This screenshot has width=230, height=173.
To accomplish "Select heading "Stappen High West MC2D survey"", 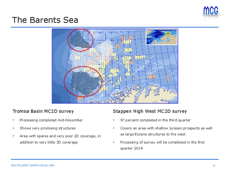I will [150, 111].
